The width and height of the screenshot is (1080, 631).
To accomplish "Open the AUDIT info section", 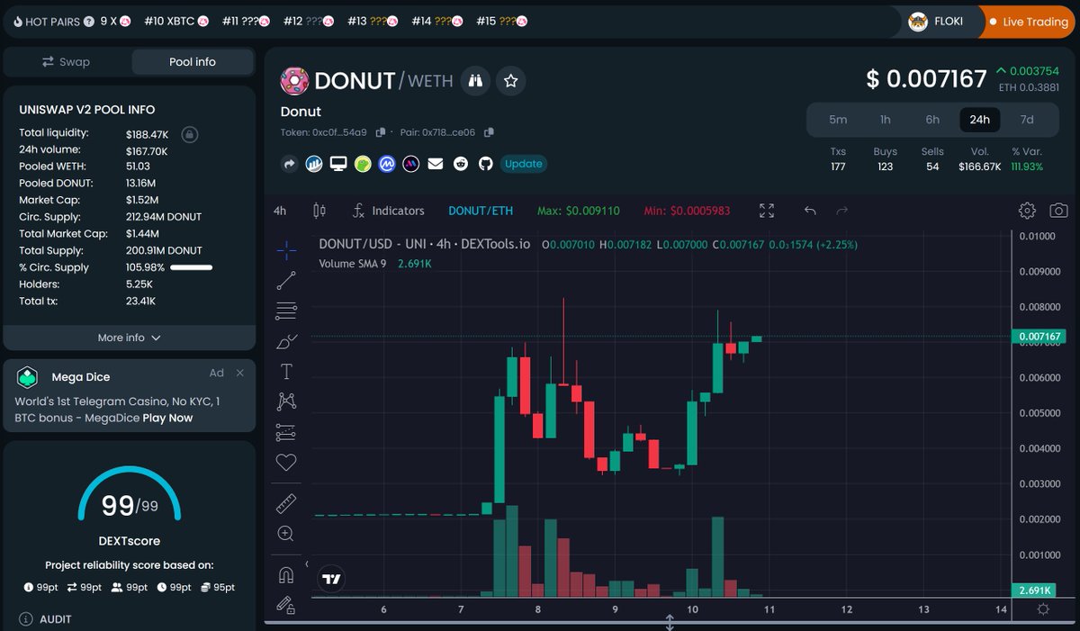I will pos(47,619).
